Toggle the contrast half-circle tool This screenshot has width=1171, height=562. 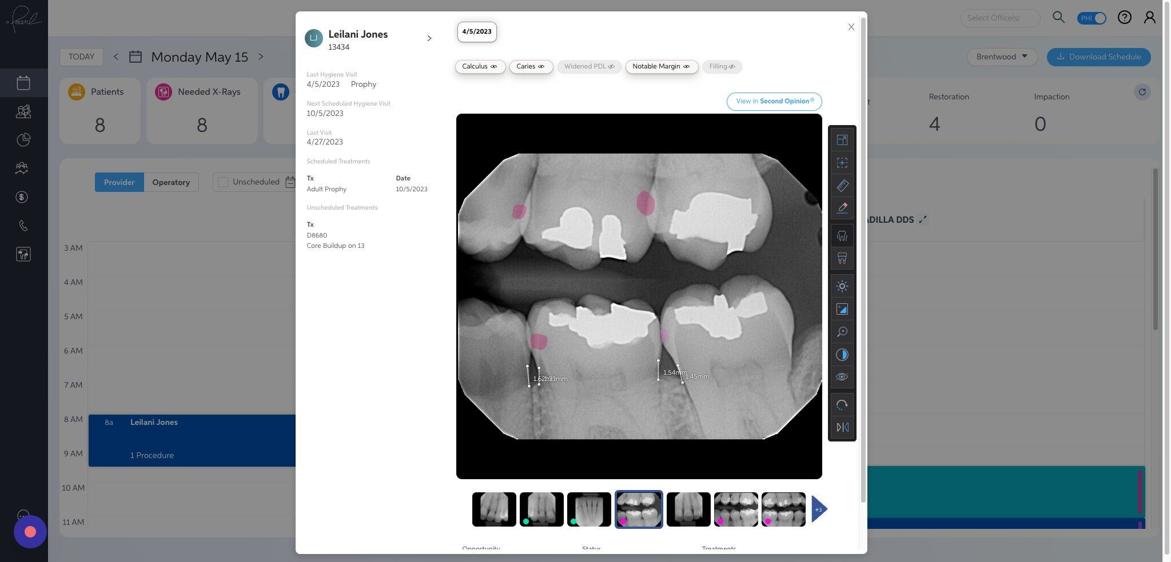(x=842, y=355)
